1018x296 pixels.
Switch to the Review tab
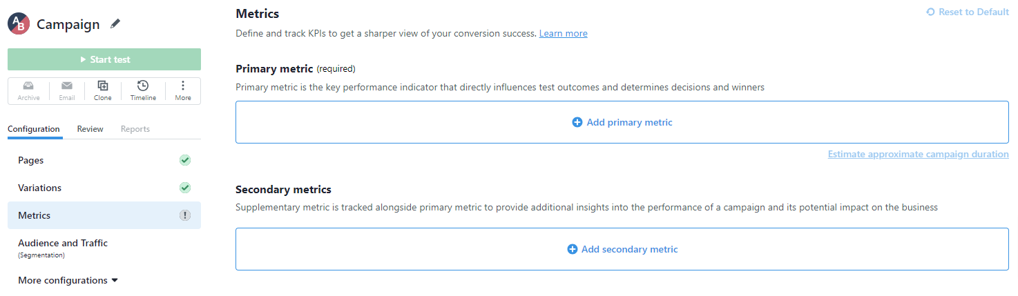click(x=90, y=129)
